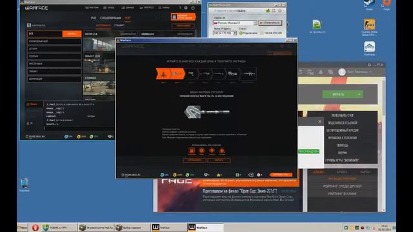Click the orange bonus banner in back Warface
The image size is (413, 232).
pos(183,17)
